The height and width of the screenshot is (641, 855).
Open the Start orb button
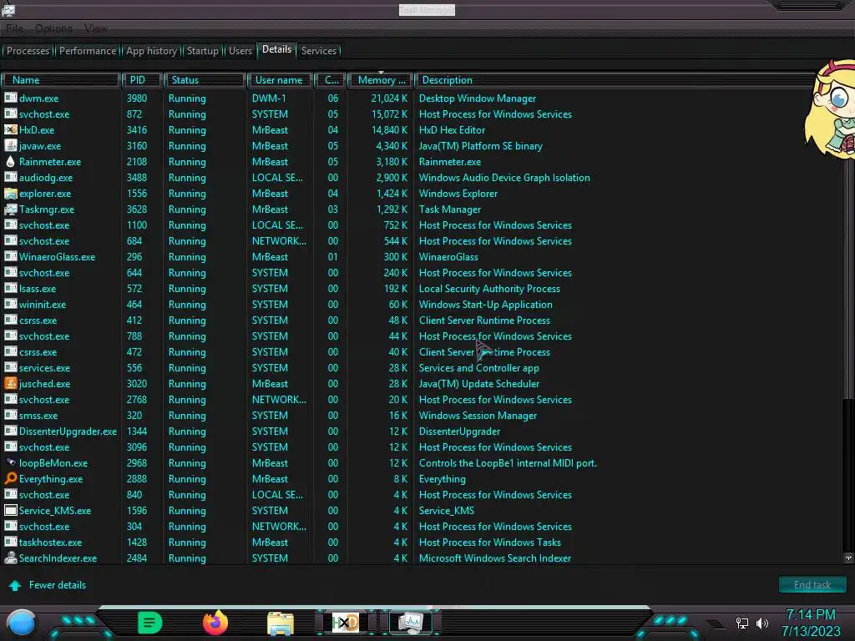pos(22,623)
